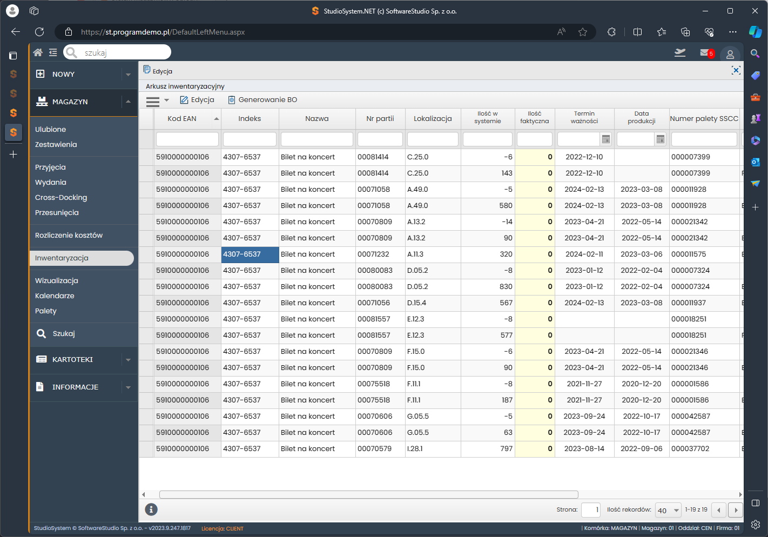Go to the home icon in app header
Screen dimensions: 768x537
click(x=38, y=52)
